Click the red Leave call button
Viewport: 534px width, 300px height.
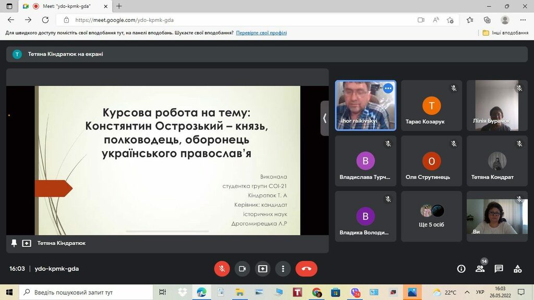pos(306,269)
